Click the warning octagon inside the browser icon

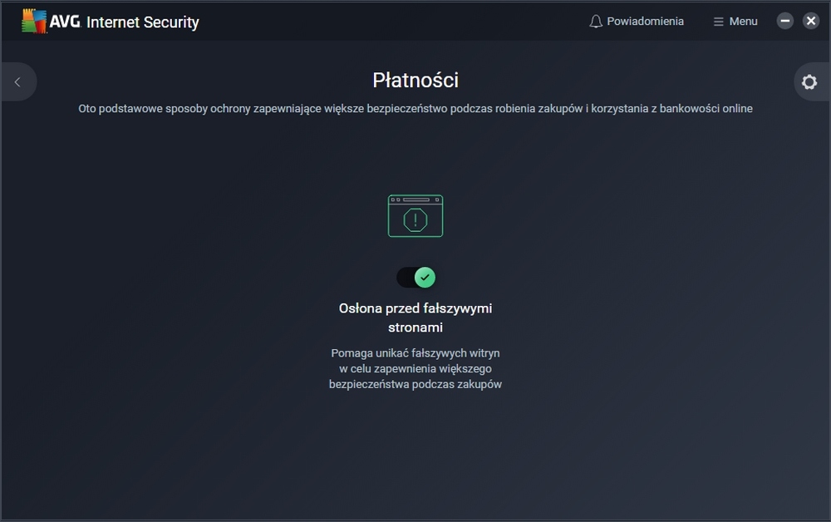click(415, 219)
